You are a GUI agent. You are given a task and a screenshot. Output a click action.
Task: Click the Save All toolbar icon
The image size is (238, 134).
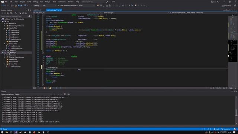tap(21, 6)
